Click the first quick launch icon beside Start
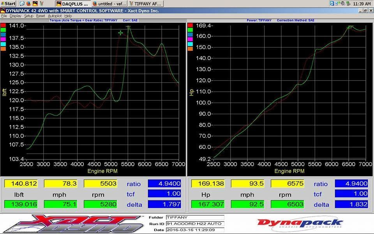 [x=22, y=4]
